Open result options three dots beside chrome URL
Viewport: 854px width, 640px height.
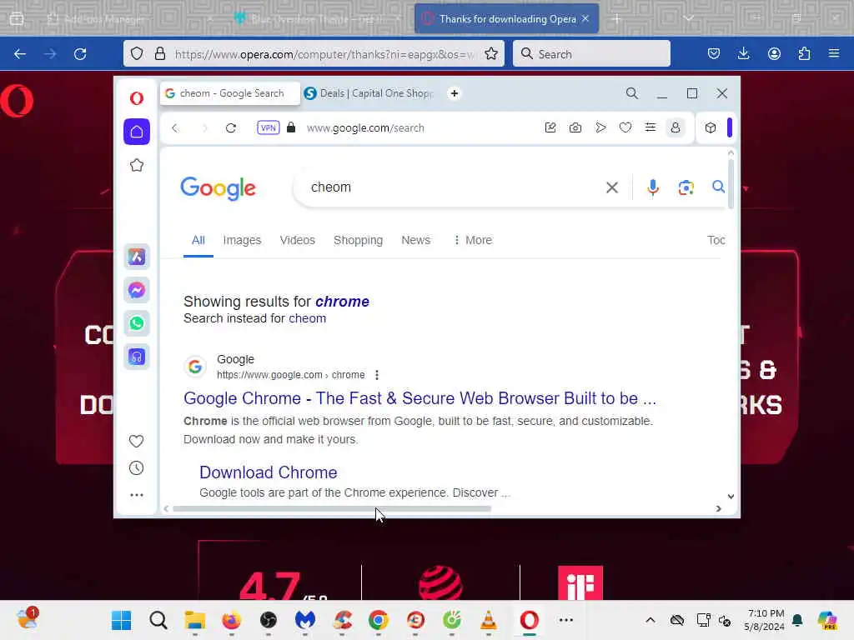pos(377,375)
